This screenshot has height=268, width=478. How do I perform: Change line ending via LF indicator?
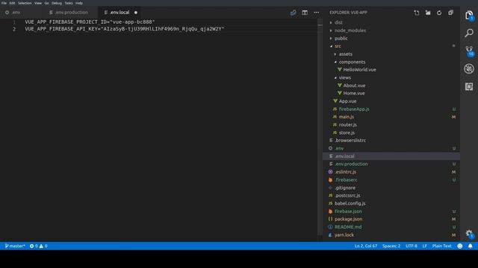[425, 246]
